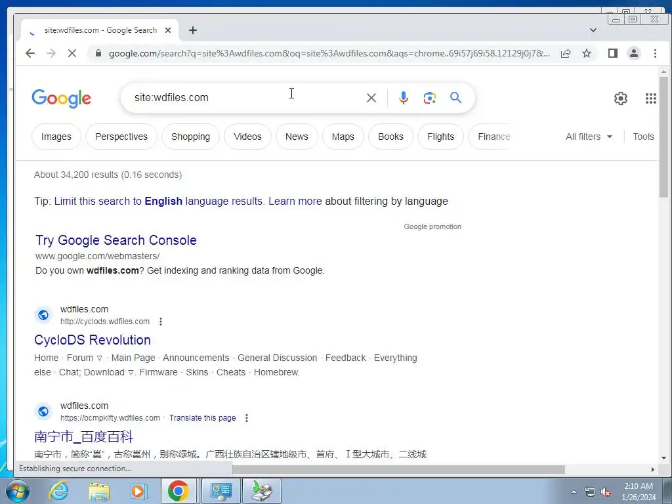Open Windows Start menu
This screenshot has height=504, width=672.
pos(17,491)
